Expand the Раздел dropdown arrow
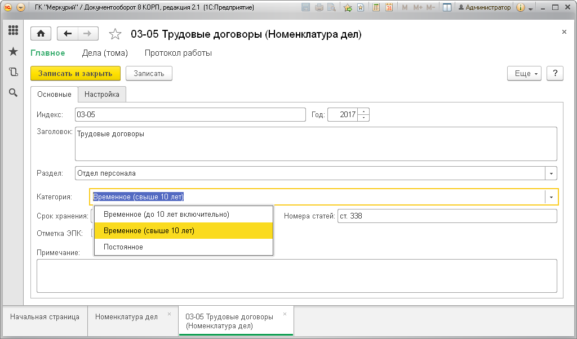 coord(551,173)
